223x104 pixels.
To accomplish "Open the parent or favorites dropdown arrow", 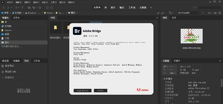I will 12,8.
